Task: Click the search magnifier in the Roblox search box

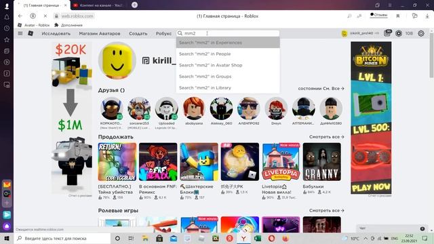Action: (180, 33)
